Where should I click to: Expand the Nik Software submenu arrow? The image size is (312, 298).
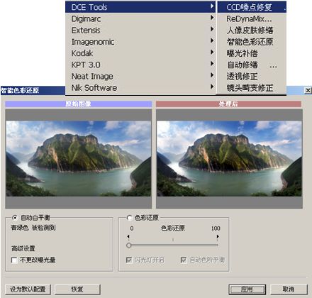(x=212, y=87)
